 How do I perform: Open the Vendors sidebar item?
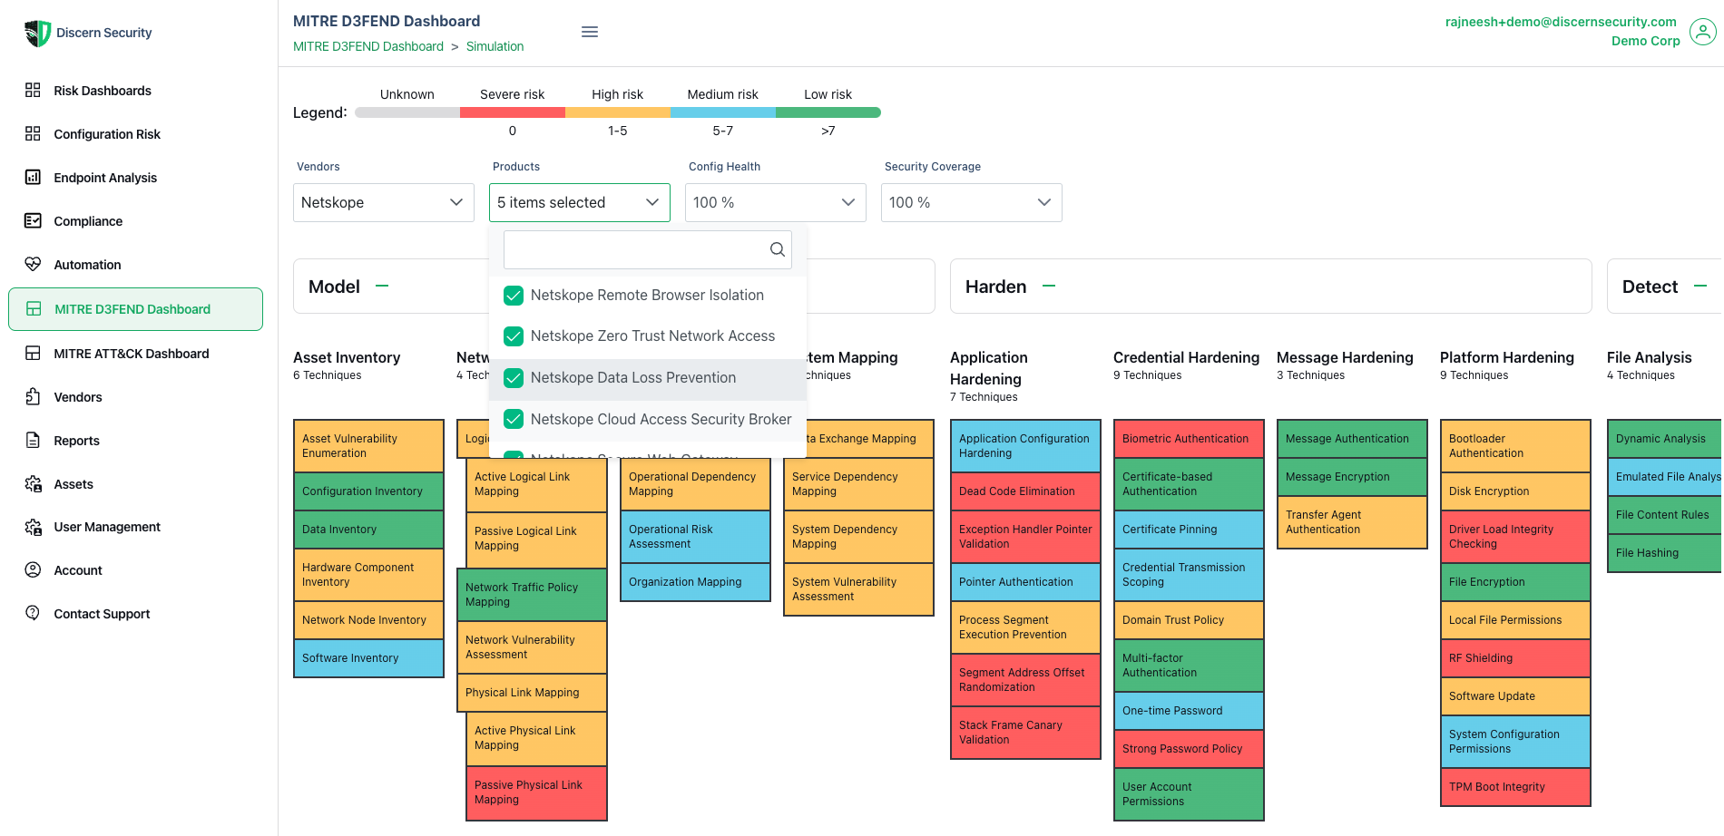coord(78,397)
